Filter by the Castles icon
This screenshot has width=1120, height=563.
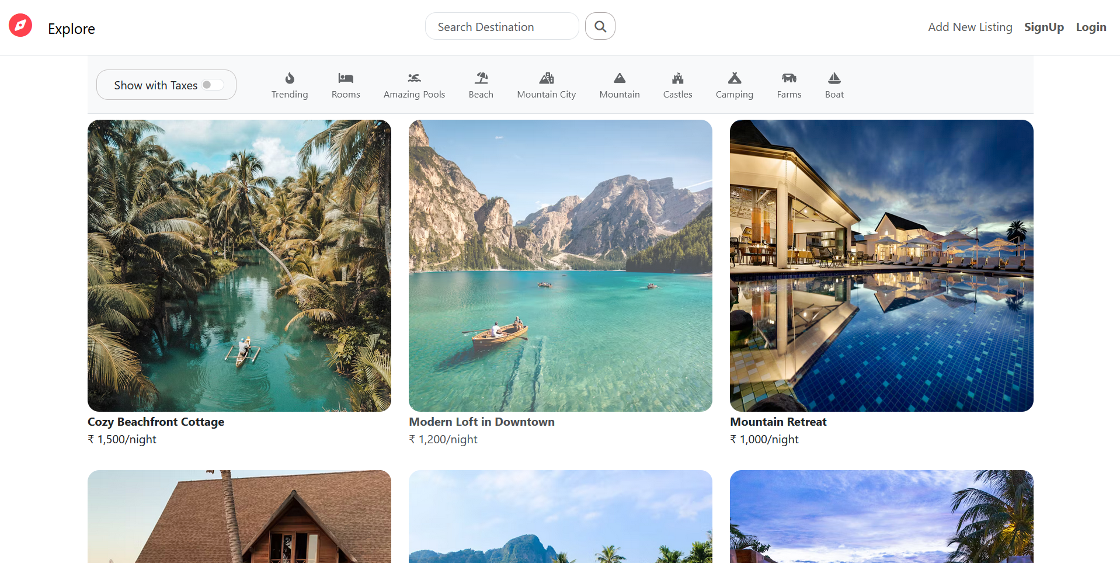[677, 78]
